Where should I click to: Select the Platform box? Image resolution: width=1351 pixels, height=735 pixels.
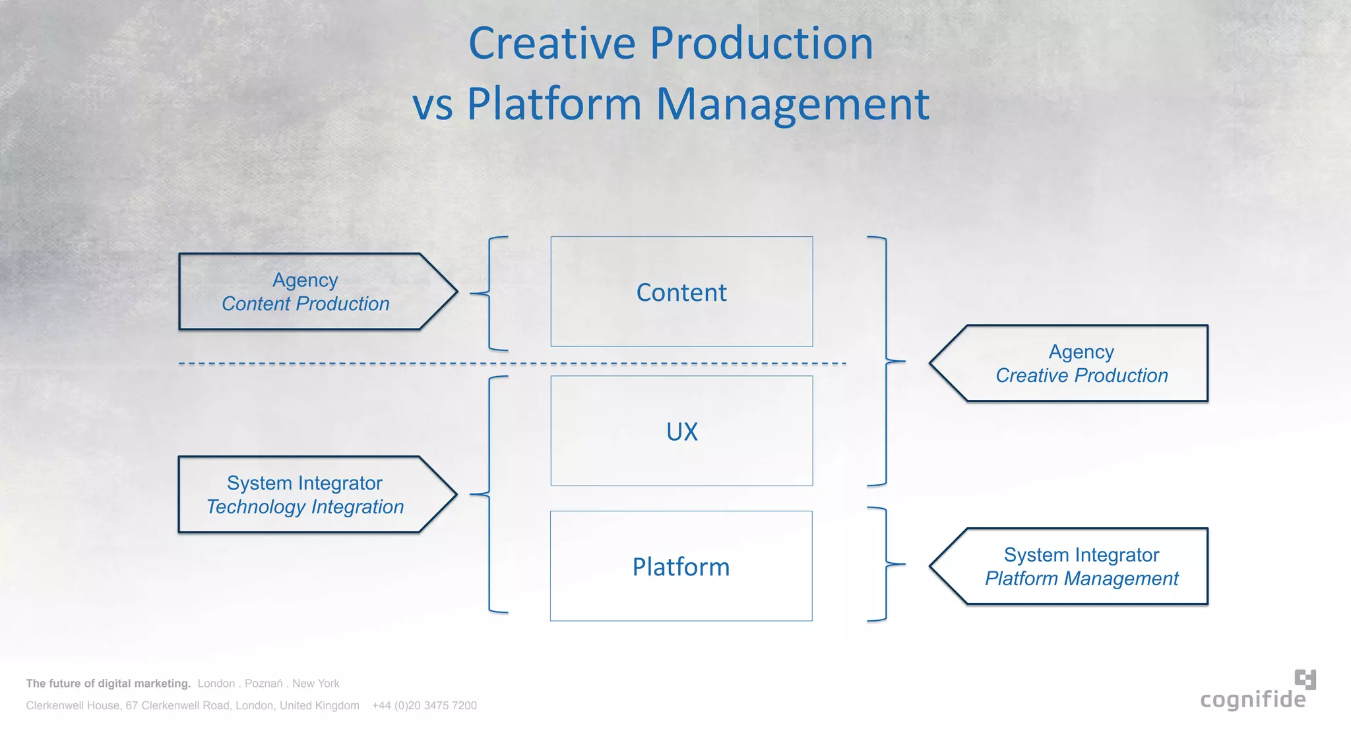point(681,566)
